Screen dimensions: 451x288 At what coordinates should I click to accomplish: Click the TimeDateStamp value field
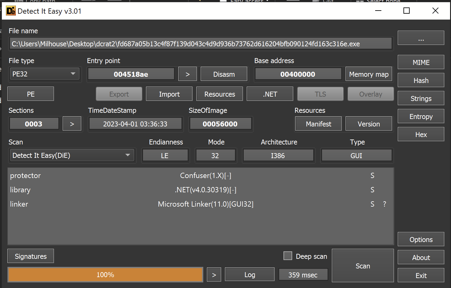(x=135, y=124)
